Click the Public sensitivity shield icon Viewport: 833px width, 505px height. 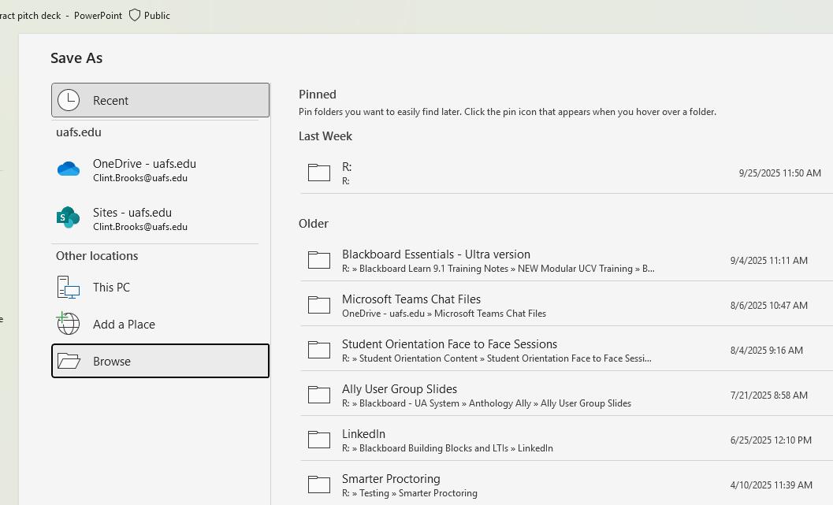(135, 15)
